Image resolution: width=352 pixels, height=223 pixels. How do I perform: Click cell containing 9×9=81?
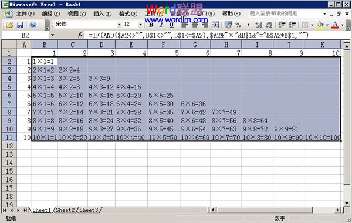point(289,129)
